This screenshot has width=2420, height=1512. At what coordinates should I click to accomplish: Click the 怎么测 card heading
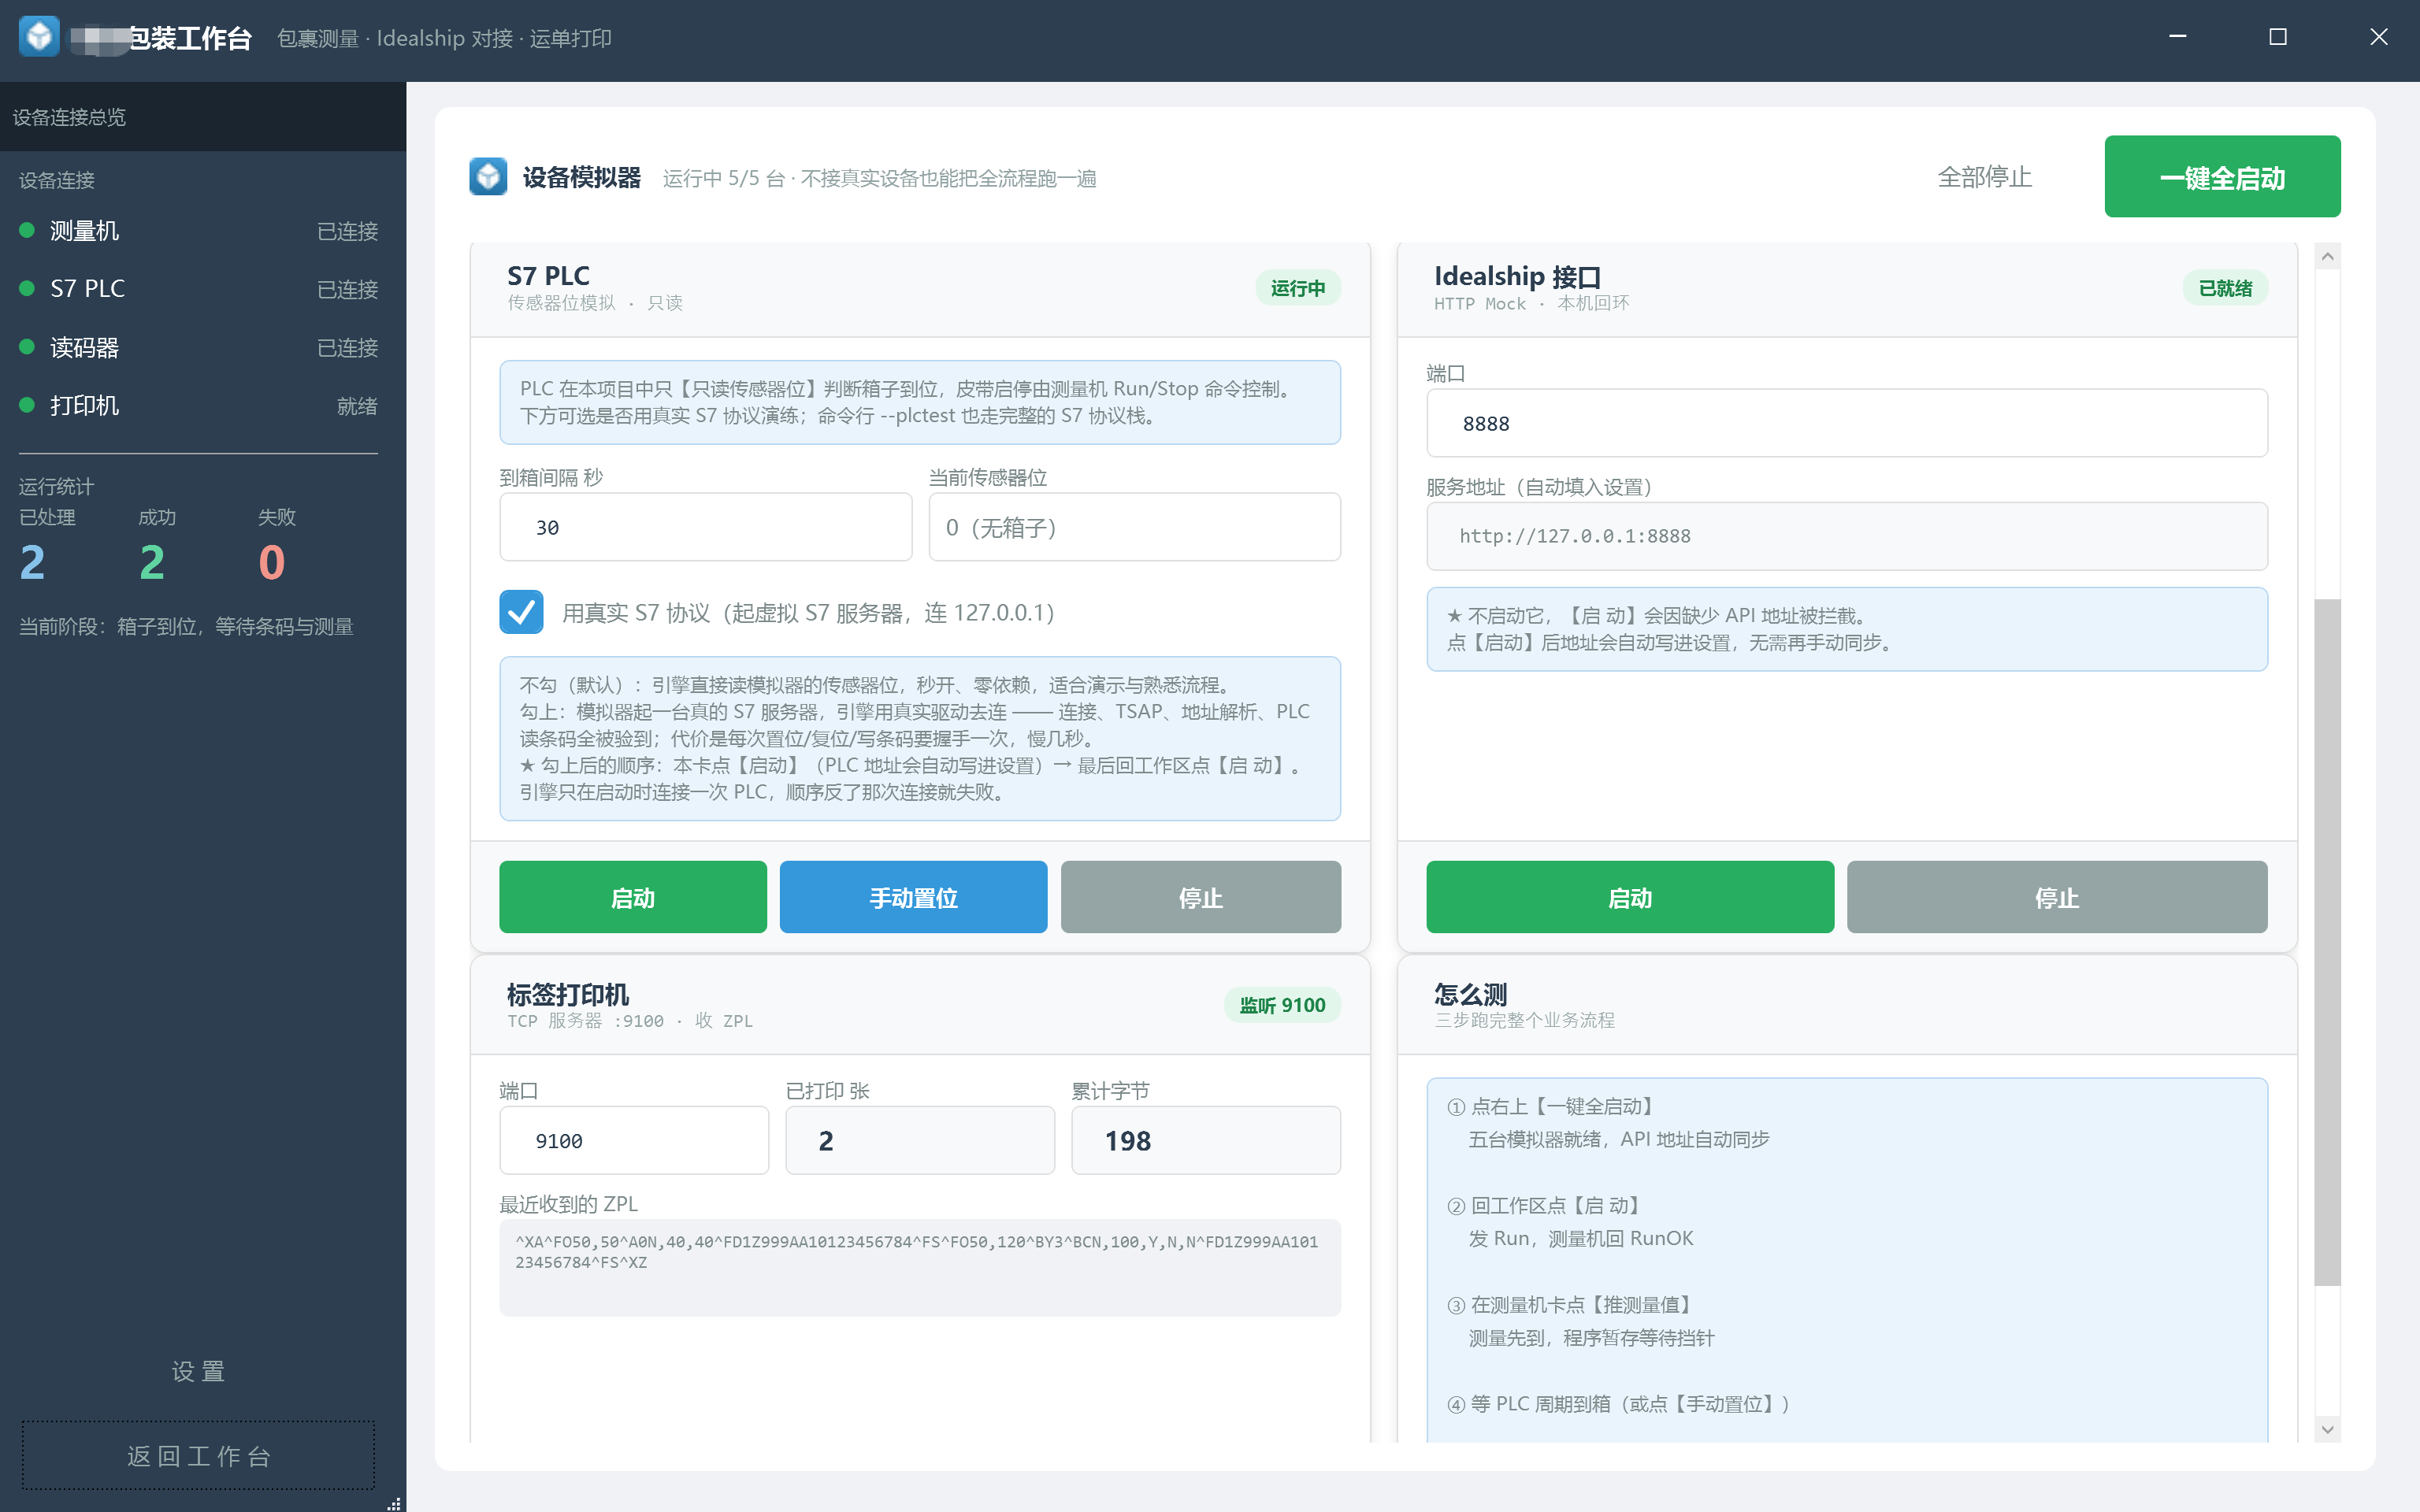[x=1470, y=994]
